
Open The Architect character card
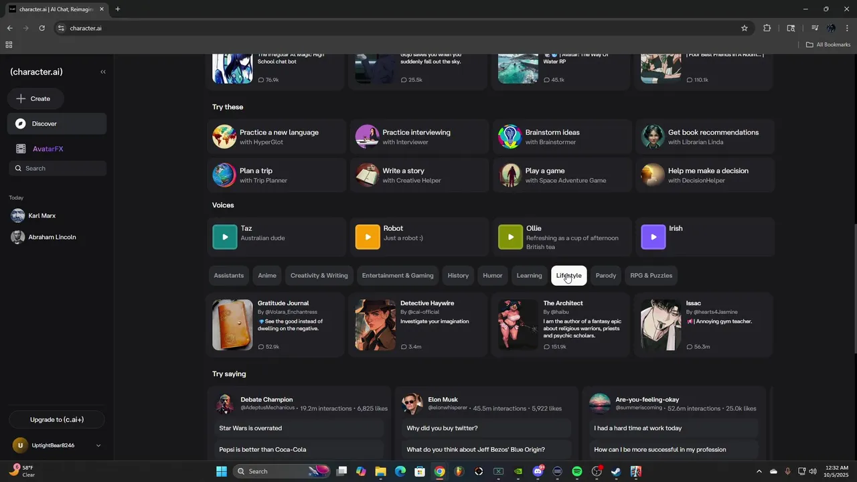click(562, 325)
